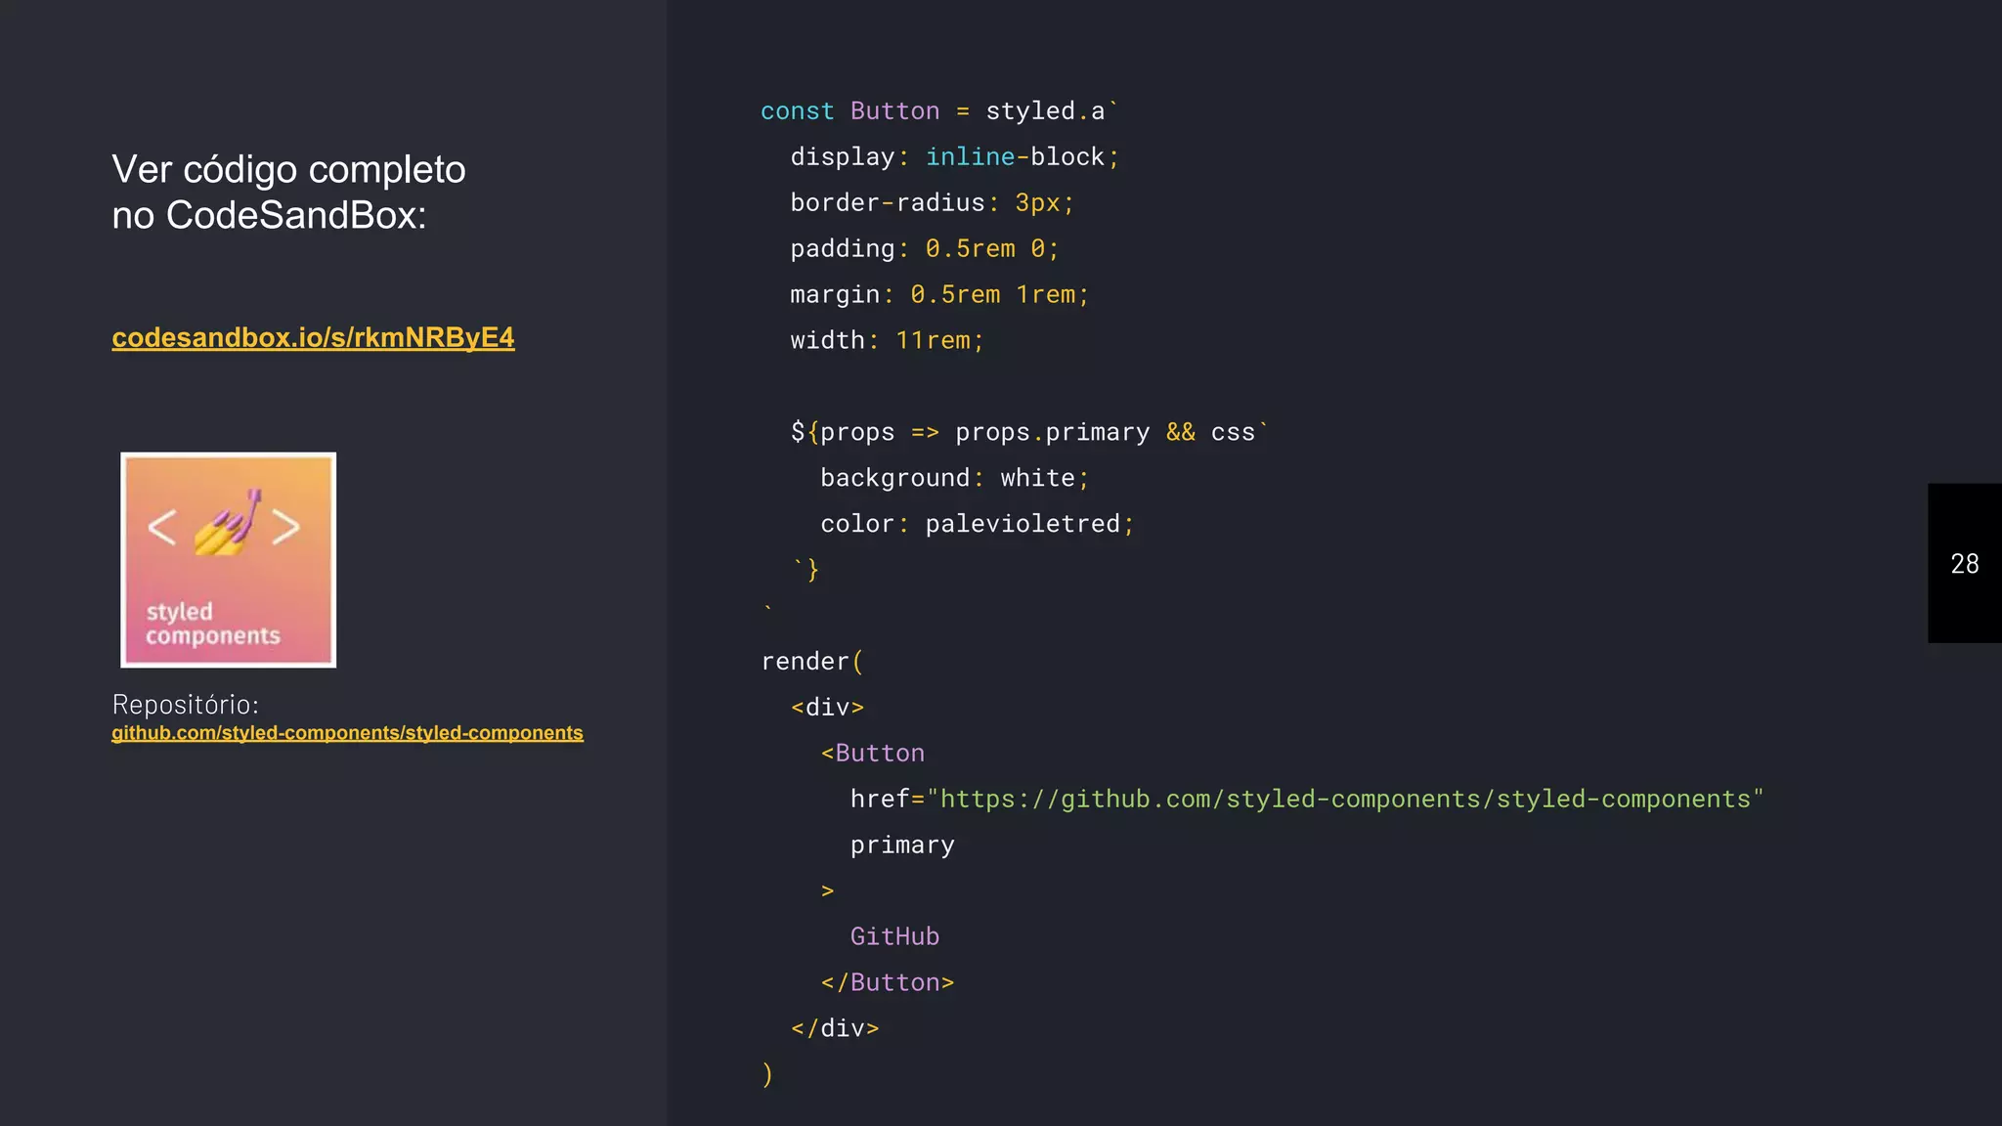
Task: Open the github.com/styled-components repository link
Action: pyautogui.click(x=347, y=733)
